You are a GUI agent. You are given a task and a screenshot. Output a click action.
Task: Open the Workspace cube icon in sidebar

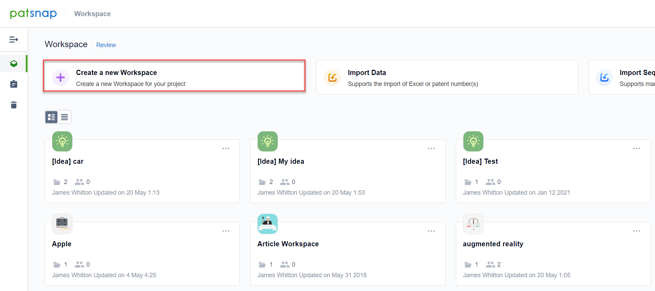coord(14,64)
